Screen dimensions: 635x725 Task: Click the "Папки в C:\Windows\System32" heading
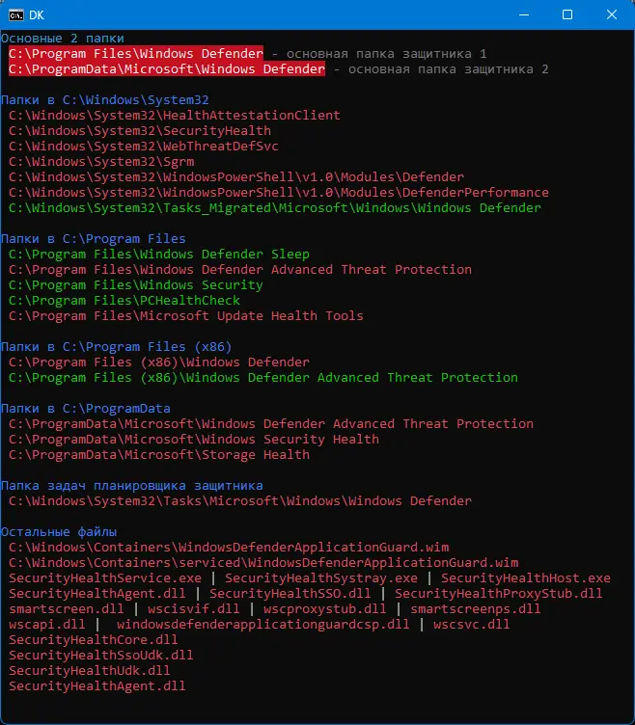point(104,100)
